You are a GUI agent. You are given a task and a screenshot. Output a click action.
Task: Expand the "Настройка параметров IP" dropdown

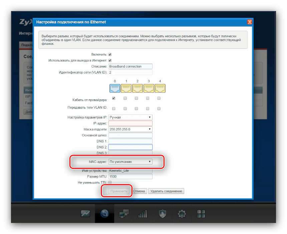(x=130, y=117)
